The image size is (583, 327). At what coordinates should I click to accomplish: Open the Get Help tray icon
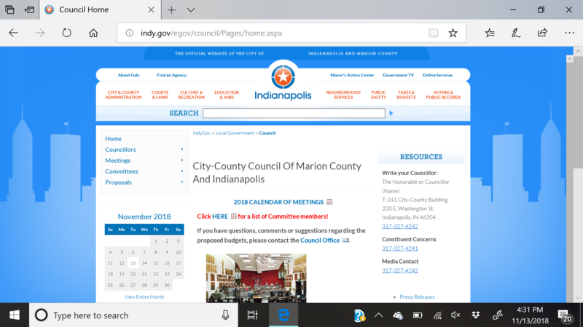pos(359,315)
